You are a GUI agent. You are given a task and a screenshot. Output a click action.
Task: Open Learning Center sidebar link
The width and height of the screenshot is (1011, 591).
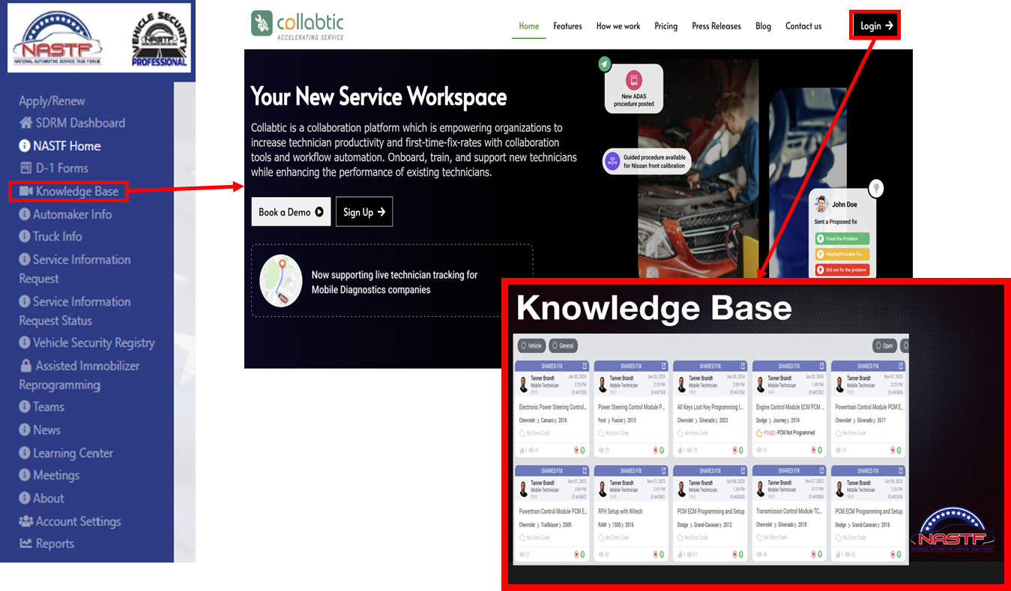(x=66, y=453)
